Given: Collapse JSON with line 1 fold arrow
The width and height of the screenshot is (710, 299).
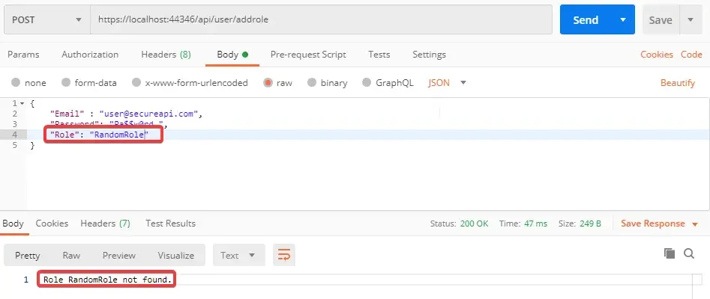Looking at the screenshot, I should click(x=22, y=103).
